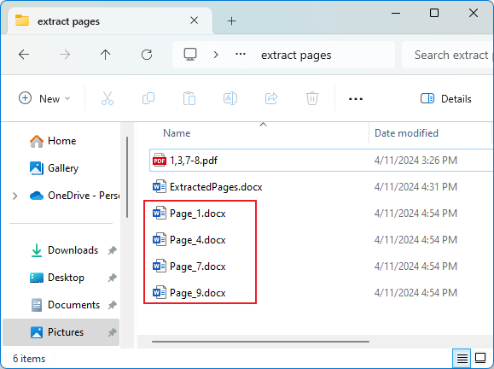494x369 pixels.
Task: Go up one folder level
Action: [106, 55]
